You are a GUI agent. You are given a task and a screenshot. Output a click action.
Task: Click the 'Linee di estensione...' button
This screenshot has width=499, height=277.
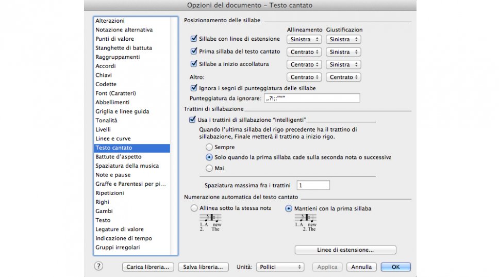click(345, 250)
